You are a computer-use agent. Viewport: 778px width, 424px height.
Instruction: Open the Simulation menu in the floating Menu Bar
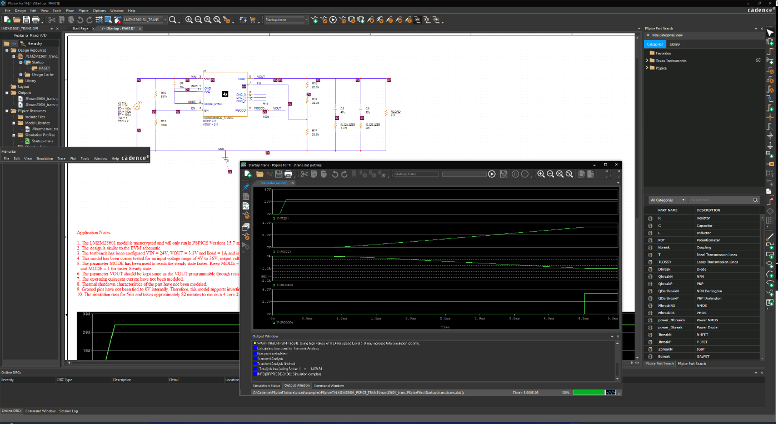tap(44, 158)
